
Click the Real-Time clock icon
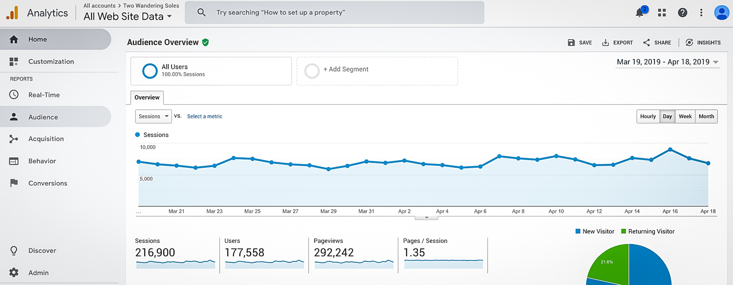(x=14, y=95)
